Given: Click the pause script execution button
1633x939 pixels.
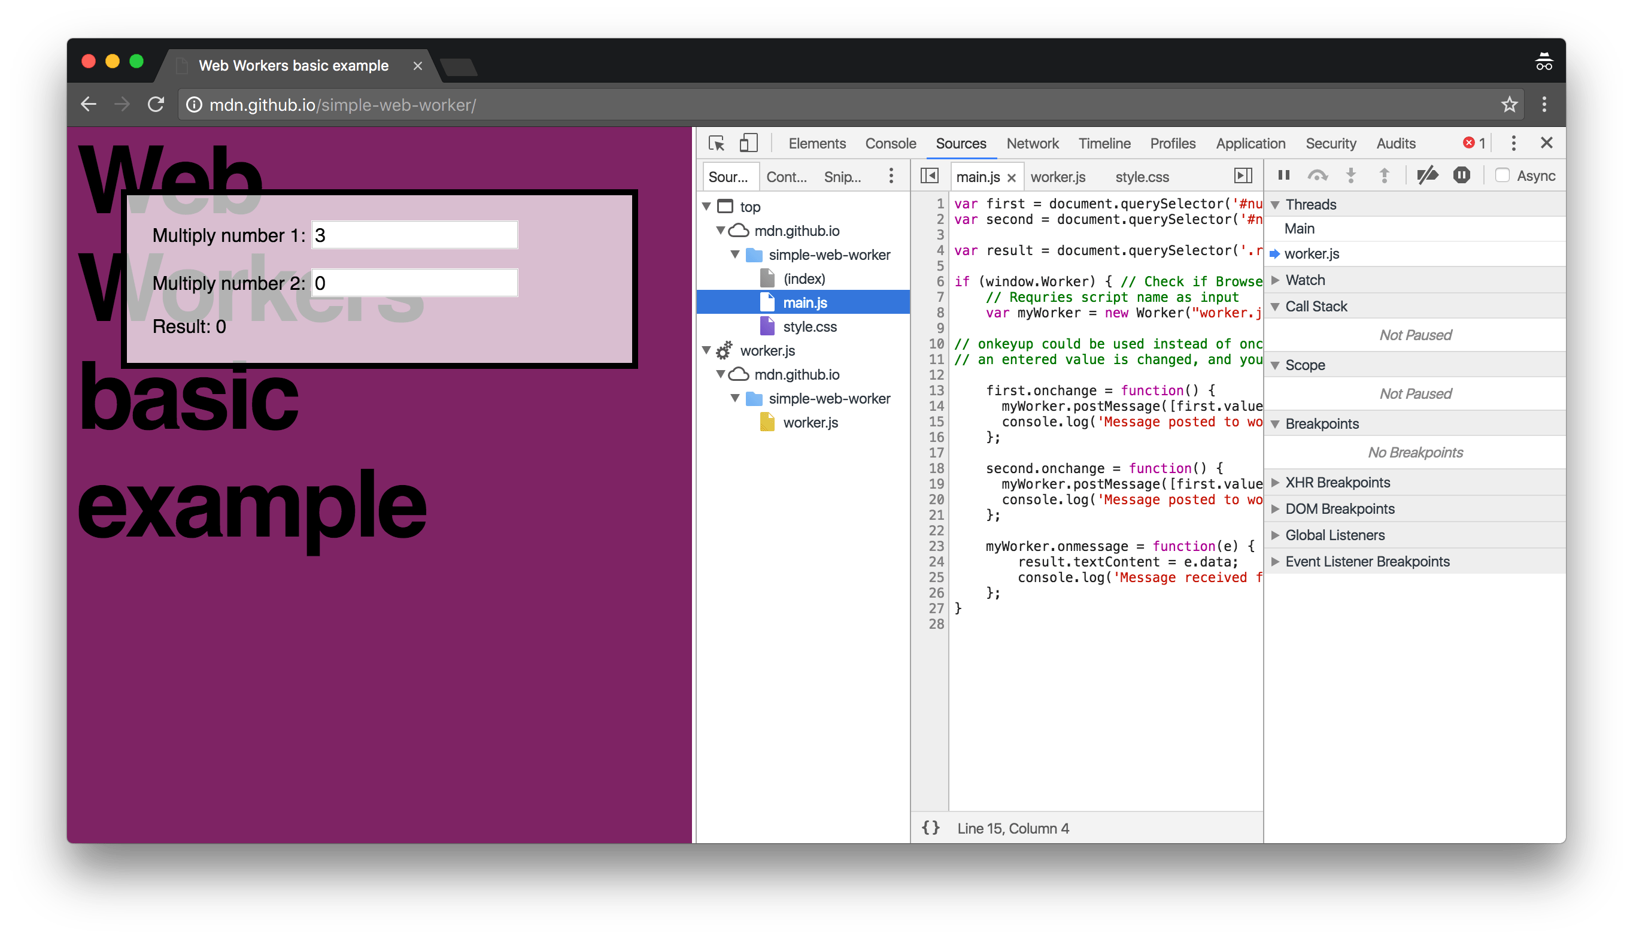Looking at the screenshot, I should (1283, 175).
